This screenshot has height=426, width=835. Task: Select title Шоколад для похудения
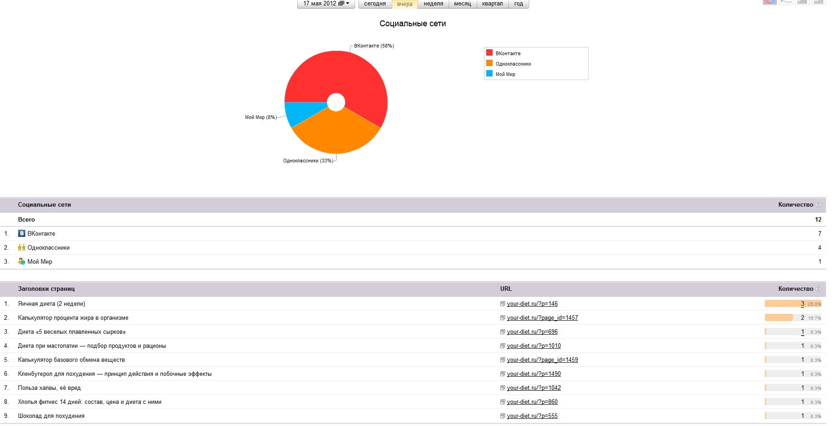51,416
